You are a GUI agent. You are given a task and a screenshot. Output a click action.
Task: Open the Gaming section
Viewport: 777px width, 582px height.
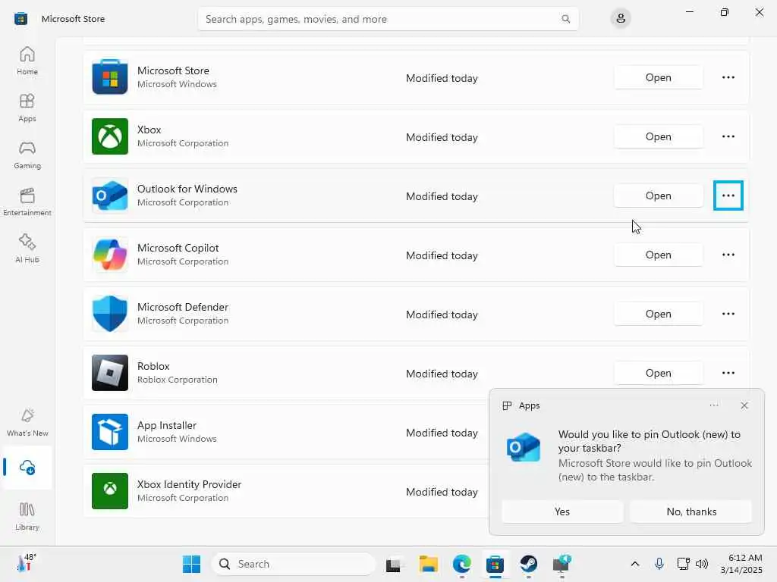(27, 155)
